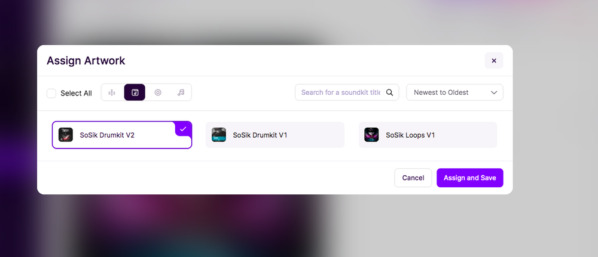
Task: Select the tracks filter icon with bars
Action: (112, 92)
